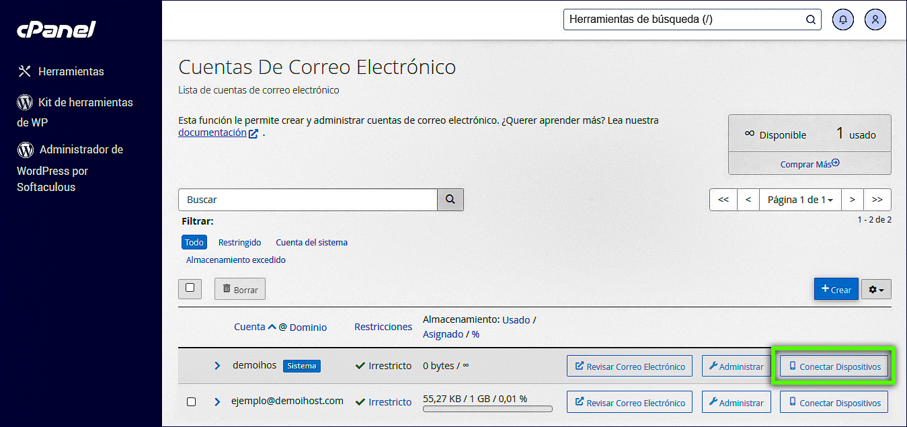
Task: Expand the demoihos account row
Action: pos(217,366)
